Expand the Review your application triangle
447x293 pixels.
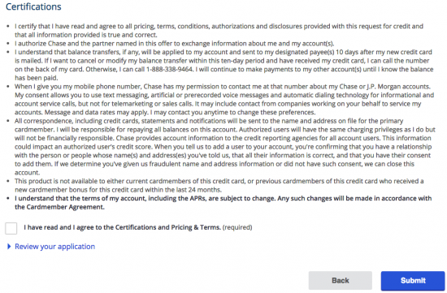[9, 247]
